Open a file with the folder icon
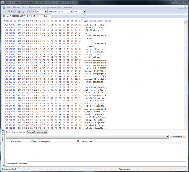189x172 pixels. pyautogui.click(x=8, y=12)
